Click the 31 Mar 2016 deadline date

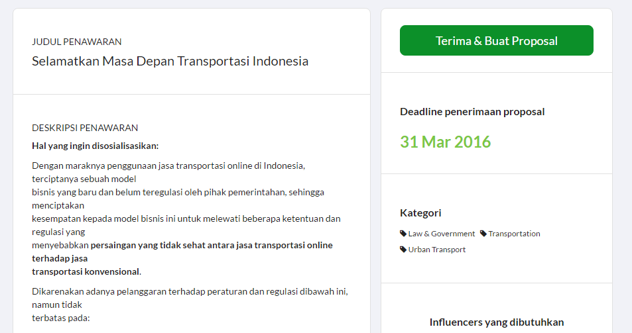(x=445, y=142)
